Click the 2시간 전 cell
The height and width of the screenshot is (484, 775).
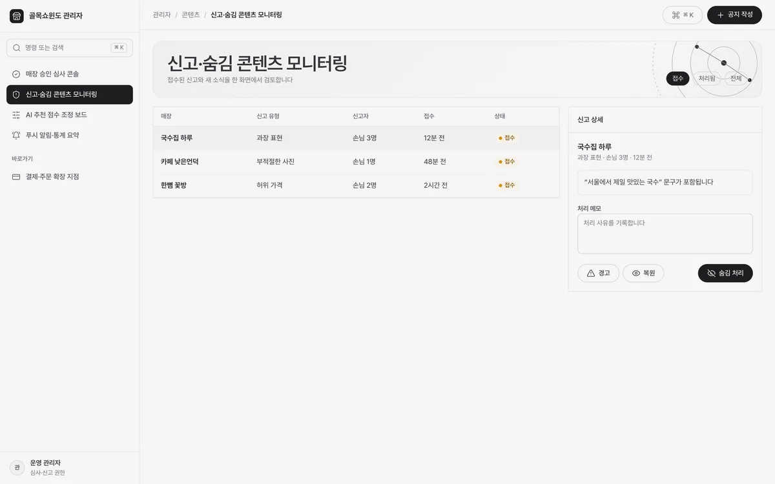437,185
